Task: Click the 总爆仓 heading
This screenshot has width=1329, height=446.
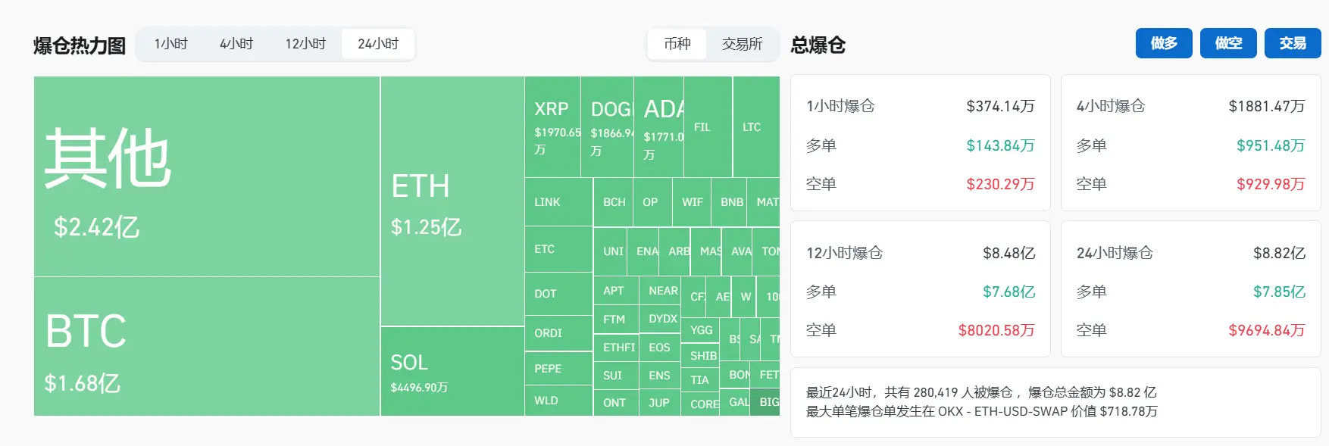Action: pos(818,45)
